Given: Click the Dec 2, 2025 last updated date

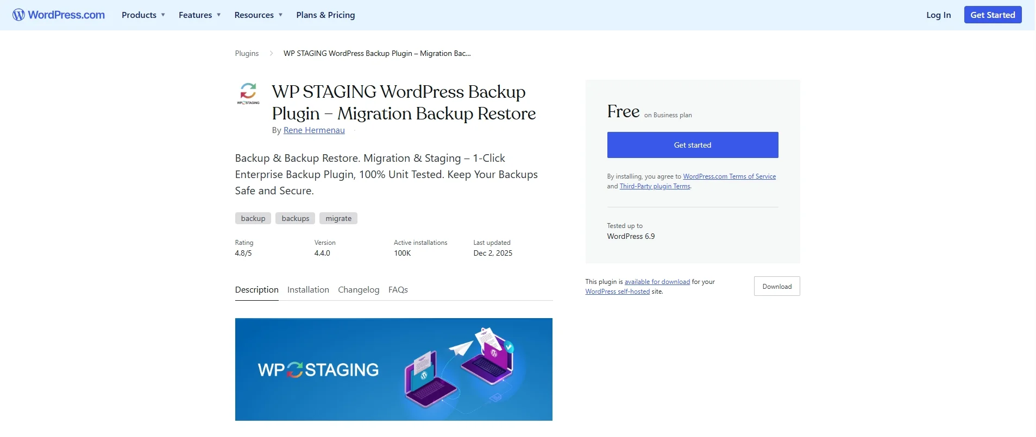Looking at the screenshot, I should coord(493,253).
